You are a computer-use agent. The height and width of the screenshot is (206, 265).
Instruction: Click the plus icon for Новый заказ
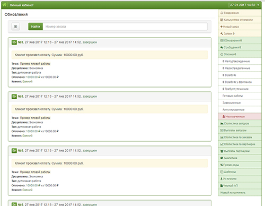click(222, 27)
